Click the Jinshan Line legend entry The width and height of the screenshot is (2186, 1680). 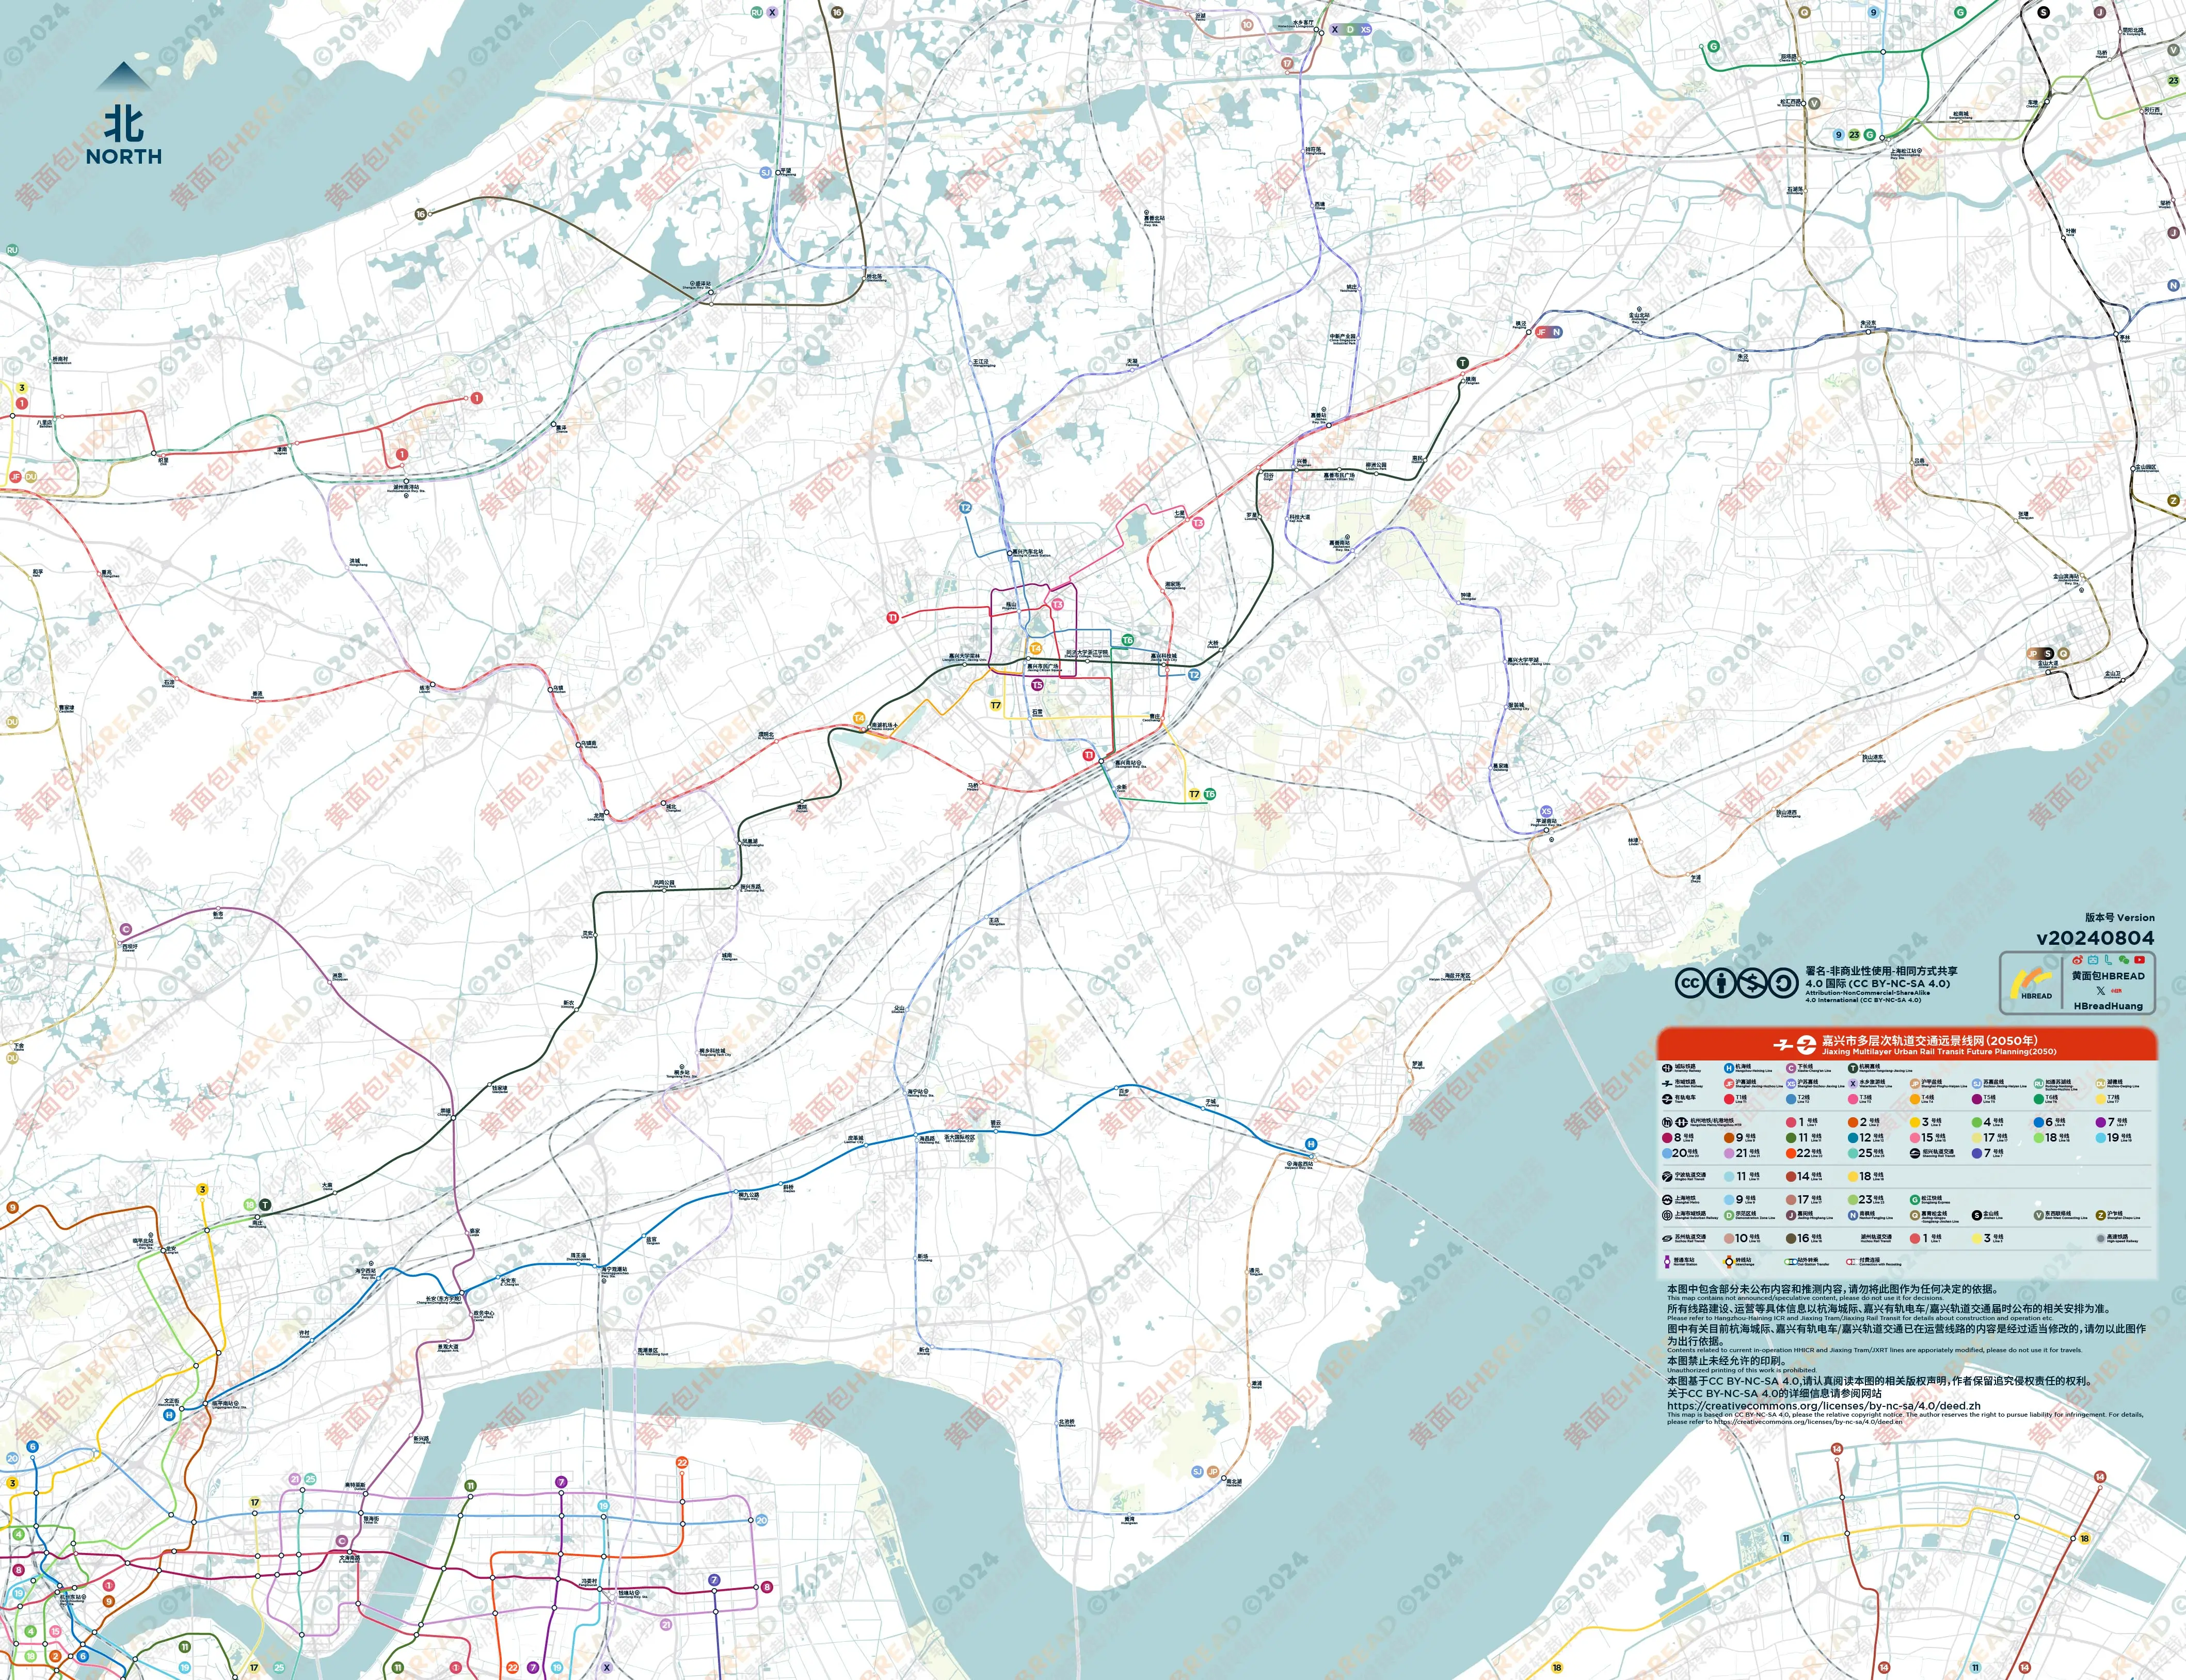coord(1987,1215)
